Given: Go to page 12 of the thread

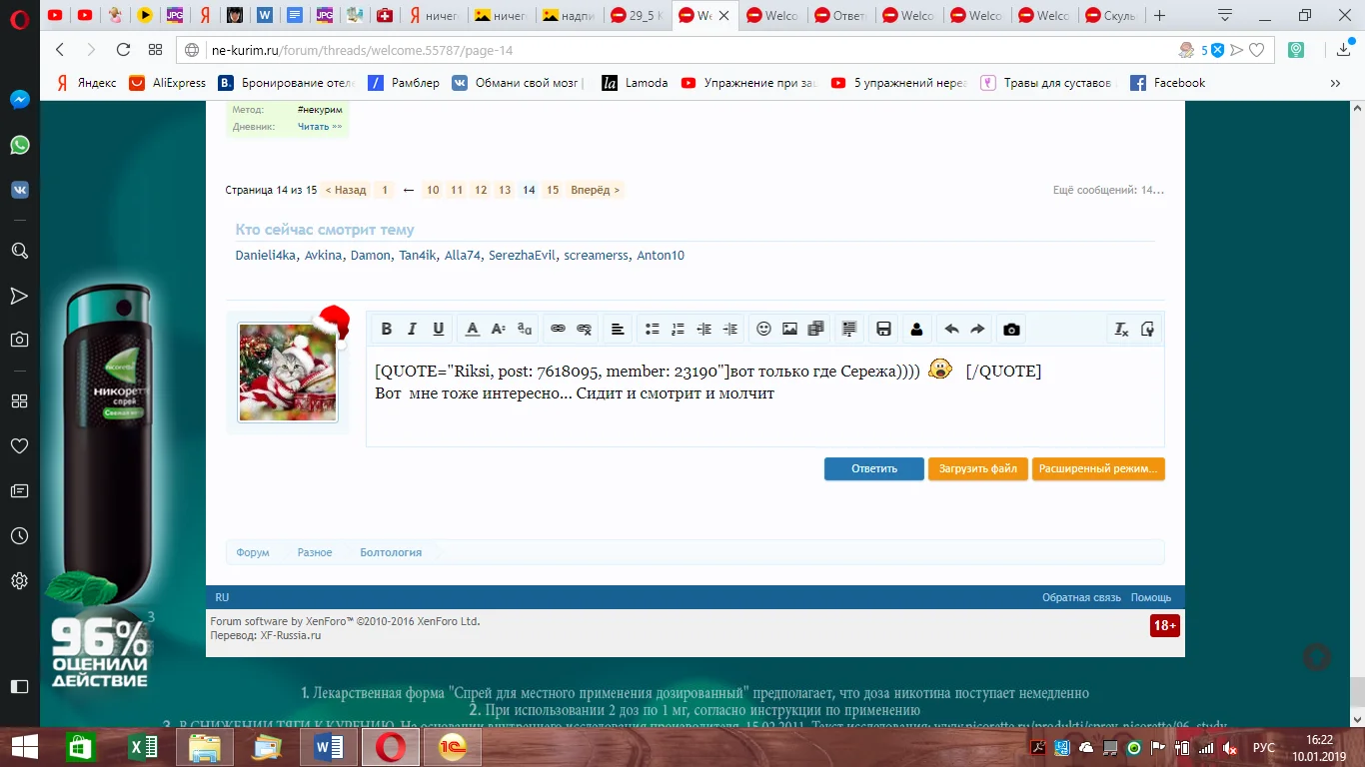Looking at the screenshot, I should point(481,190).
